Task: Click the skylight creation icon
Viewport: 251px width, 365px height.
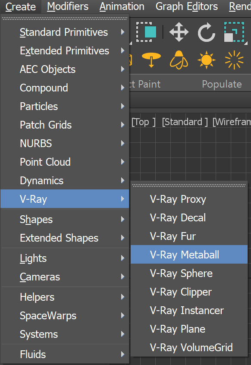Action: [179, 60]
